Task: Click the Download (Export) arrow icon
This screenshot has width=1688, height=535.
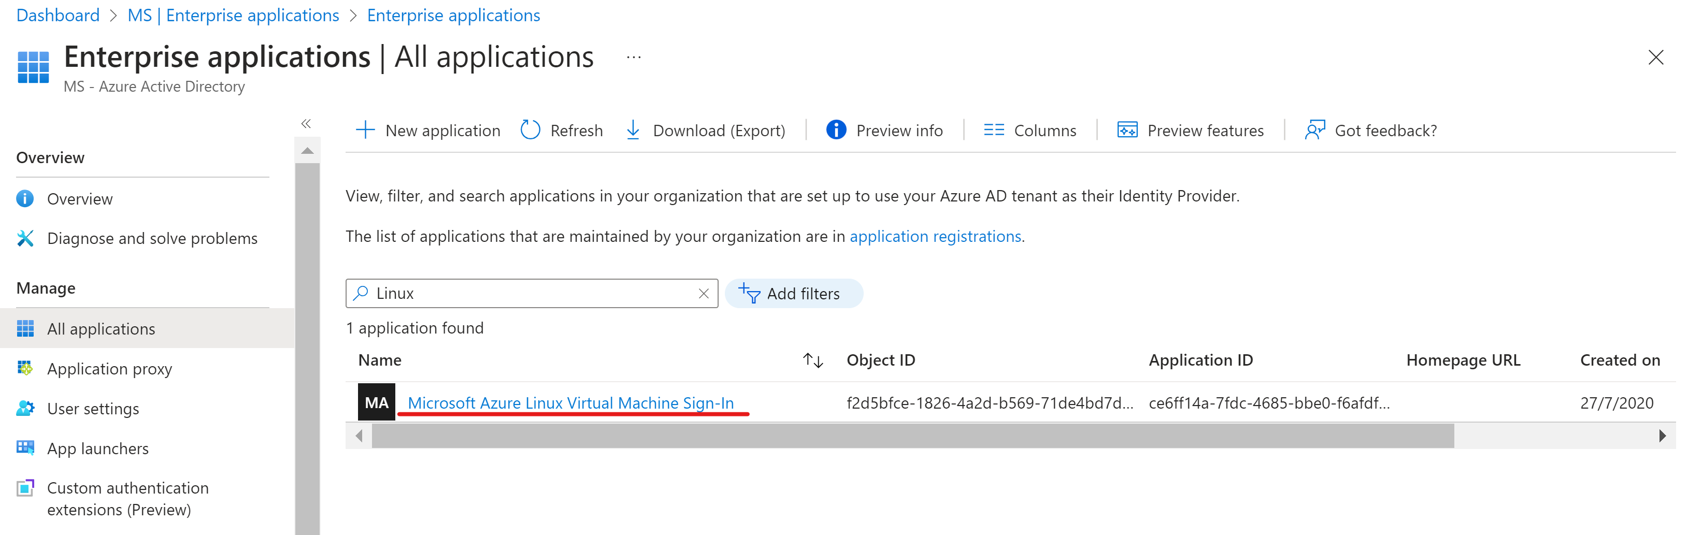Action: click(x=633, y=129)
